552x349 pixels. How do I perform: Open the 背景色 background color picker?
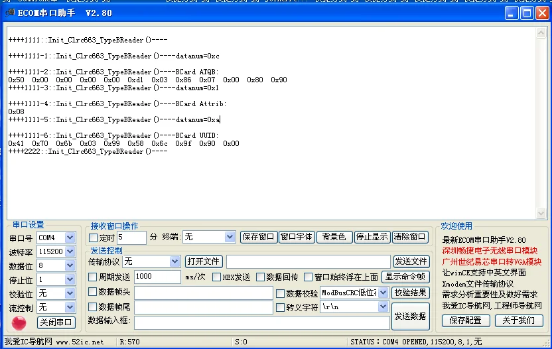point(334,237)
